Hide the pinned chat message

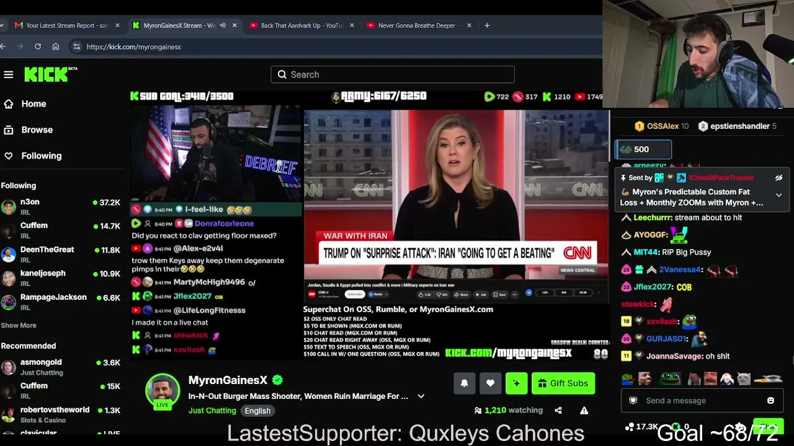click(778, 178)
